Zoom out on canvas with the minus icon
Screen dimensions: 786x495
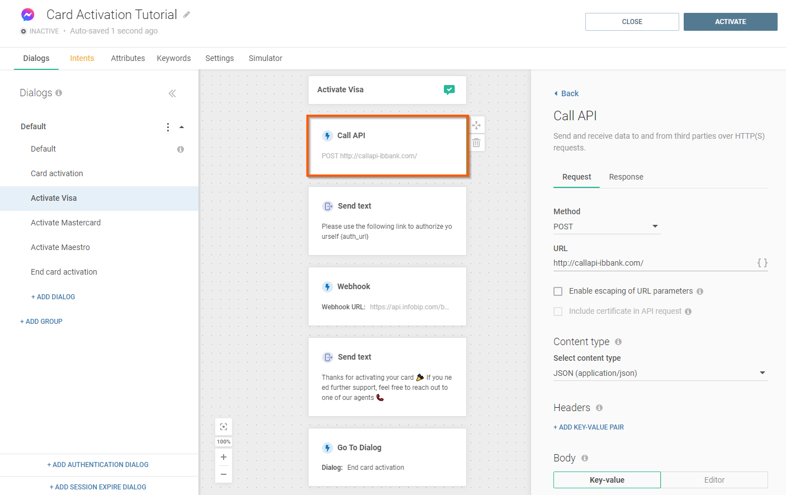[x=224, y=474]
